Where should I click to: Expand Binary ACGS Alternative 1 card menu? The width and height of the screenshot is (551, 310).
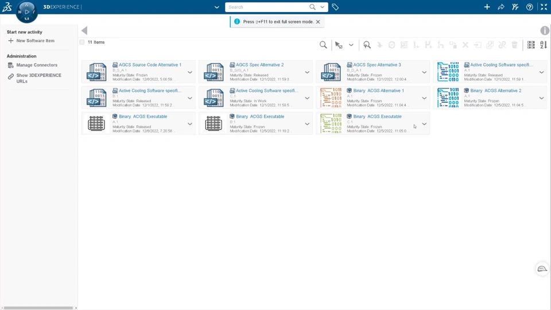[424, 98]
